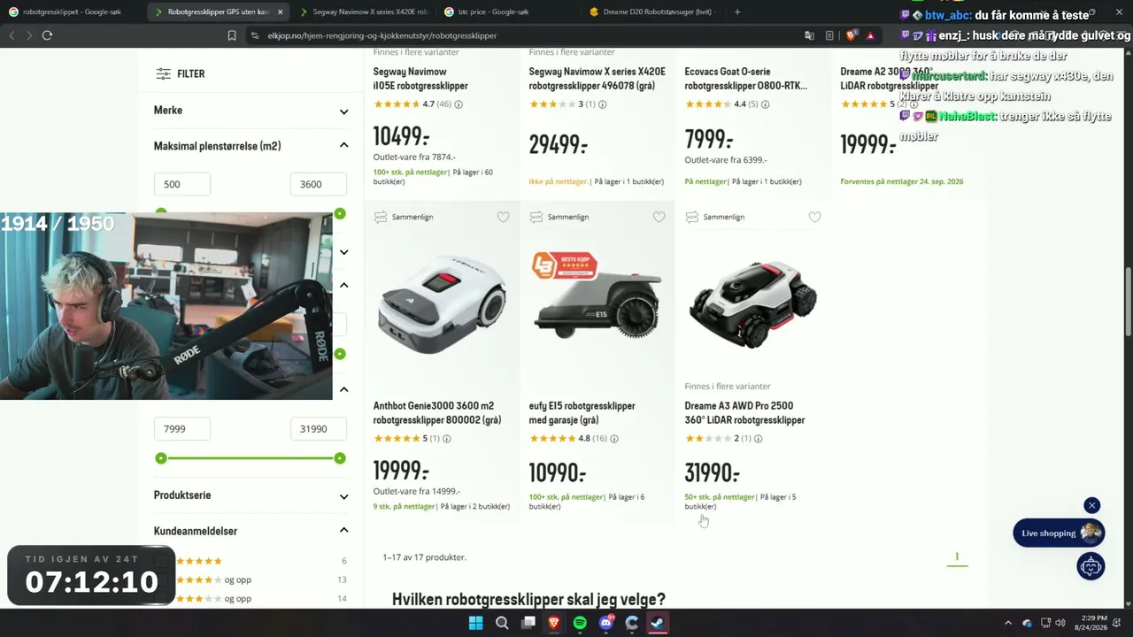1133x637 pixels.
Task: Open Task View on the taskbar
Action: pos(528,623)
